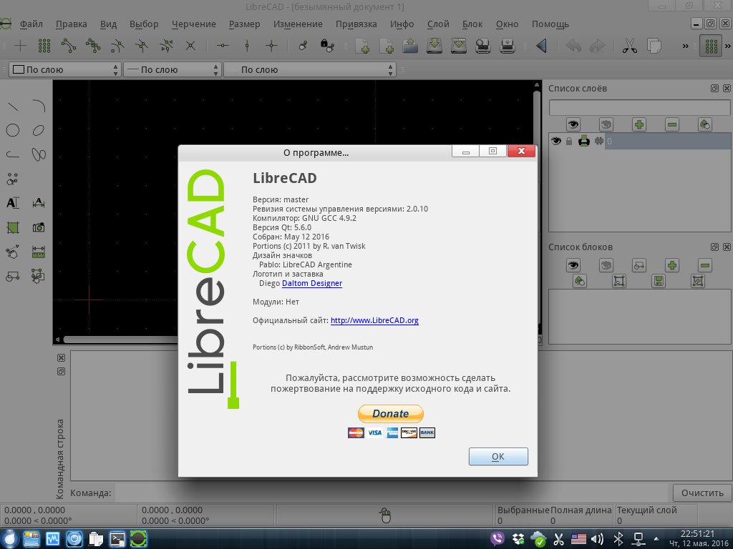Select the Insert Image camera tool

[x=39, y=227]
